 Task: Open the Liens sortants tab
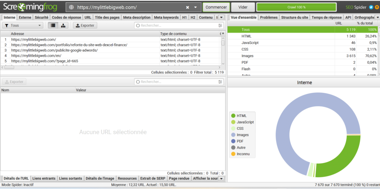coord(71,178)
